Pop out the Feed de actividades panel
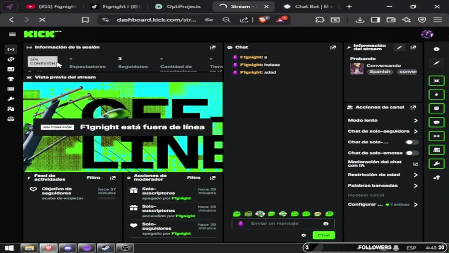 [112, 178]
